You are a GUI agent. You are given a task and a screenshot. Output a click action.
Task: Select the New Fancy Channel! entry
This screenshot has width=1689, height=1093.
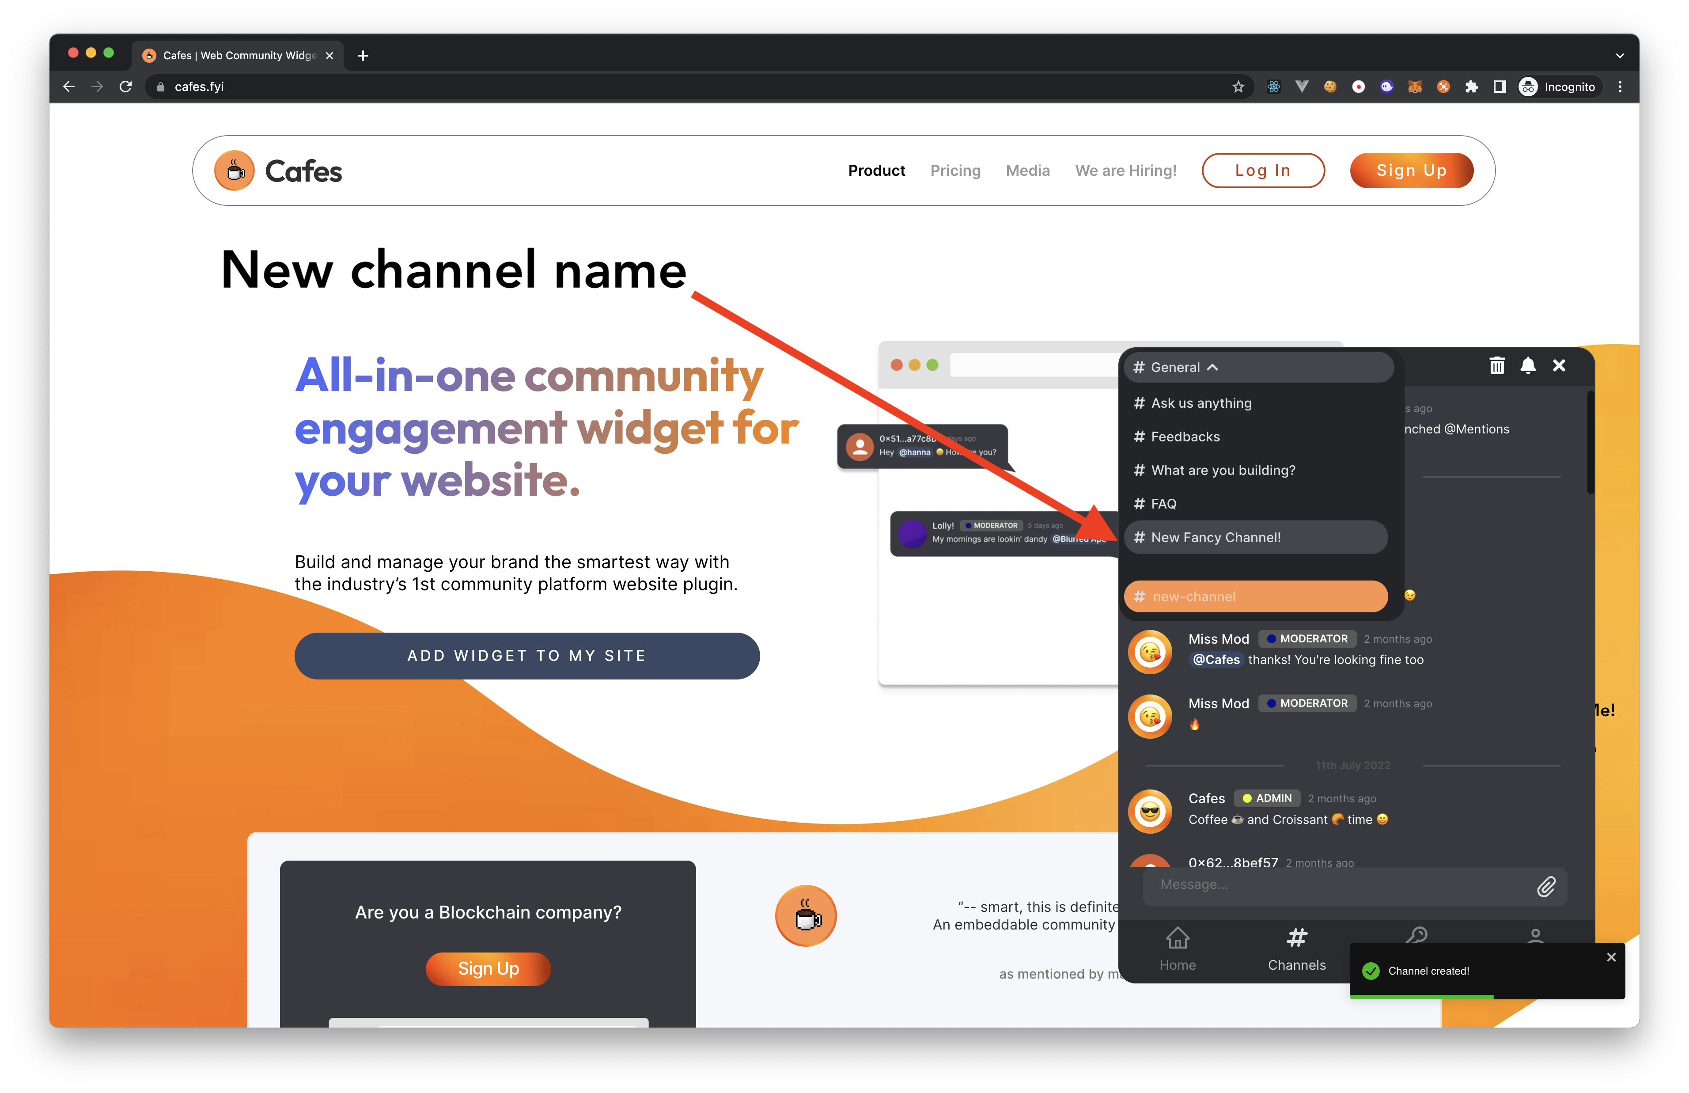point(1215,537)
